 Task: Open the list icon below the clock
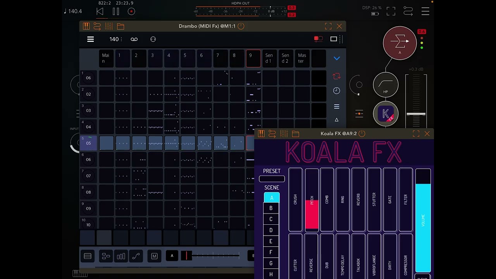pyautogui.click(x=337, y=107)
